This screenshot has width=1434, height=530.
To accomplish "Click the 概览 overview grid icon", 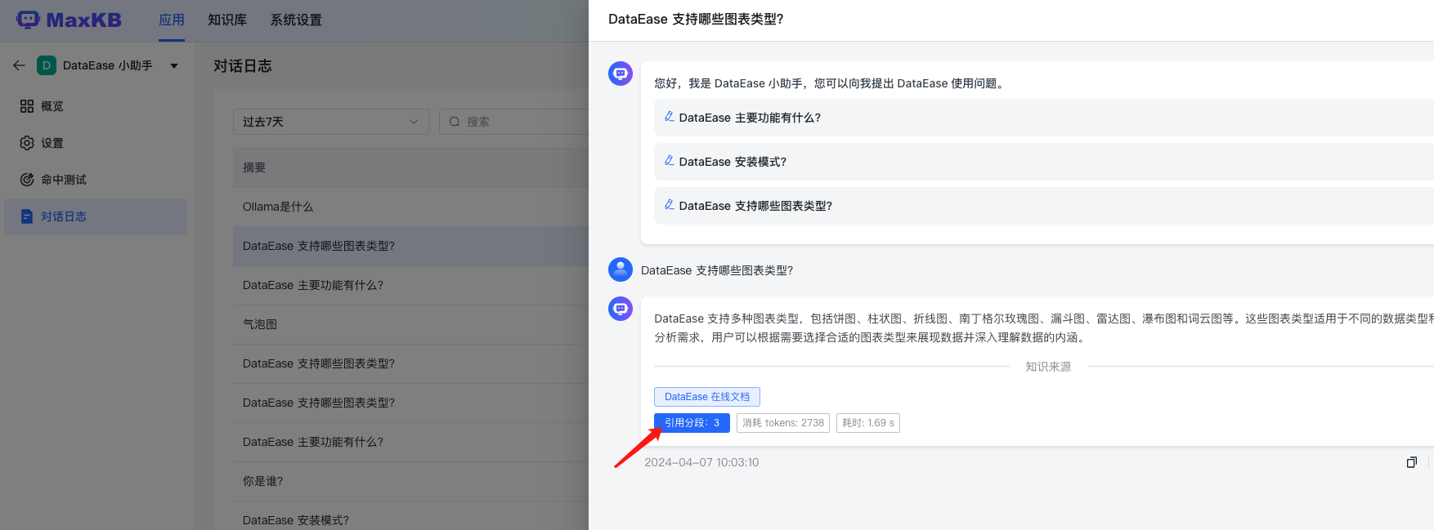I will [27, 106].
